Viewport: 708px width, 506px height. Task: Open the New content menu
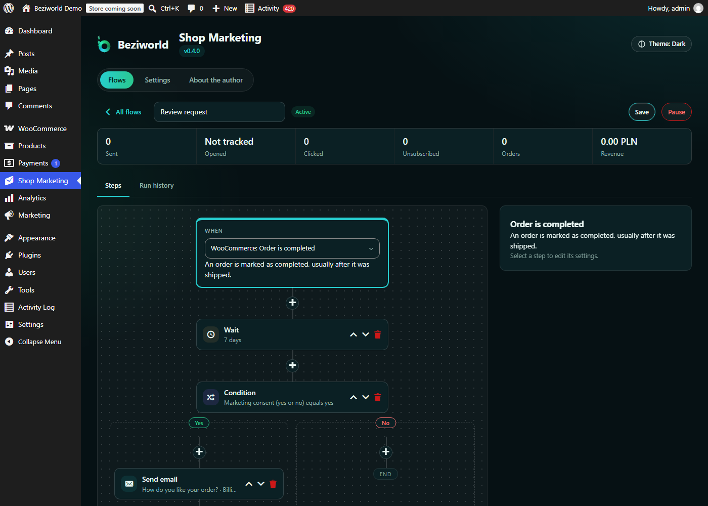tap(225, 8)
